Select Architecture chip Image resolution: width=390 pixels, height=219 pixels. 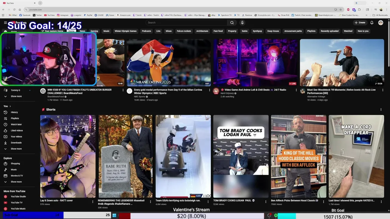click(202, 31)
